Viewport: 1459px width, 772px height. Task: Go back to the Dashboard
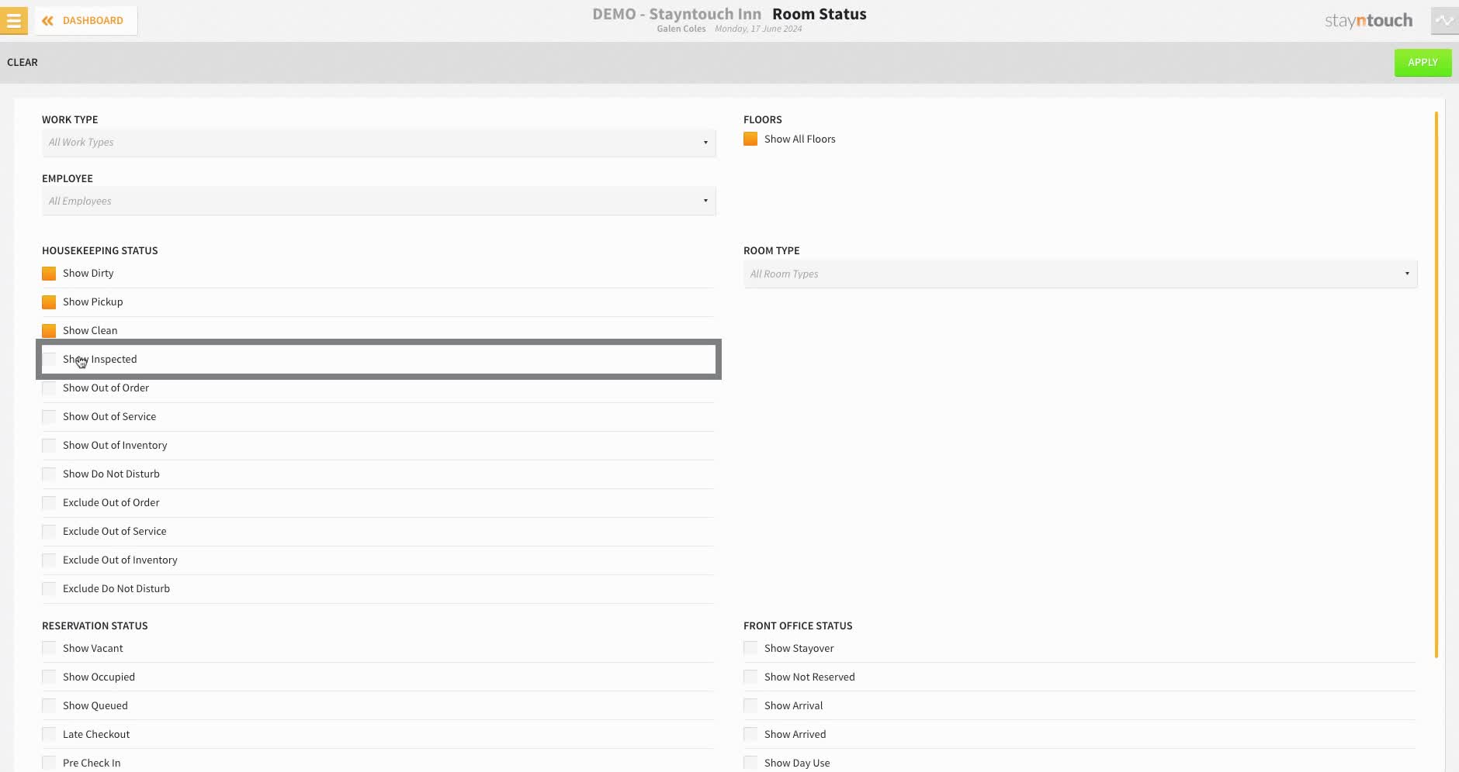coord(86,20)
